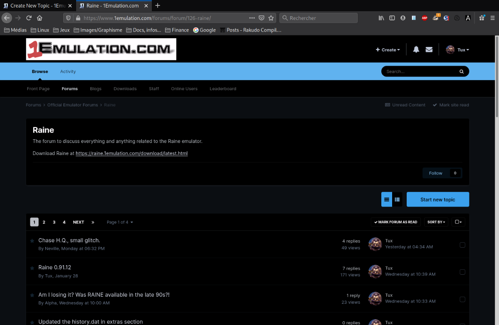Tick the checkbox for Raine 0.91.12 topic

click(462, 272)
